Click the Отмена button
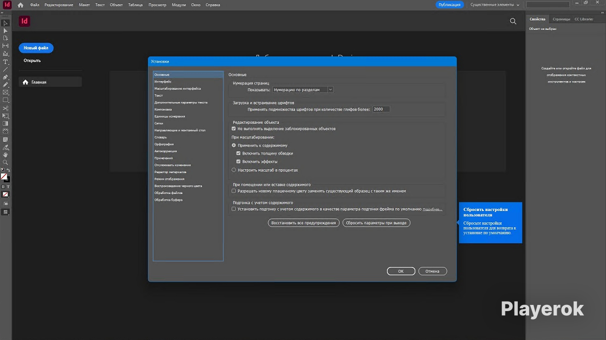Viewport: 606px width, 340px height. tap(432, 271)
